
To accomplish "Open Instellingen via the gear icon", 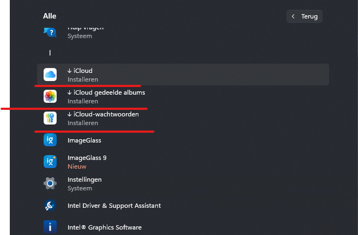I will [50, 183].
